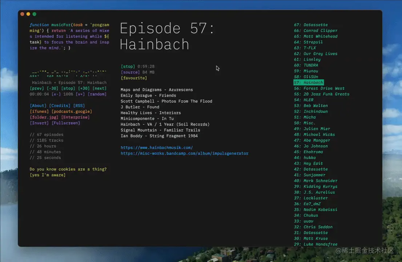Select episode 62: Our Grey Lives
The image size is (402, 262).
tap(315, 53)
